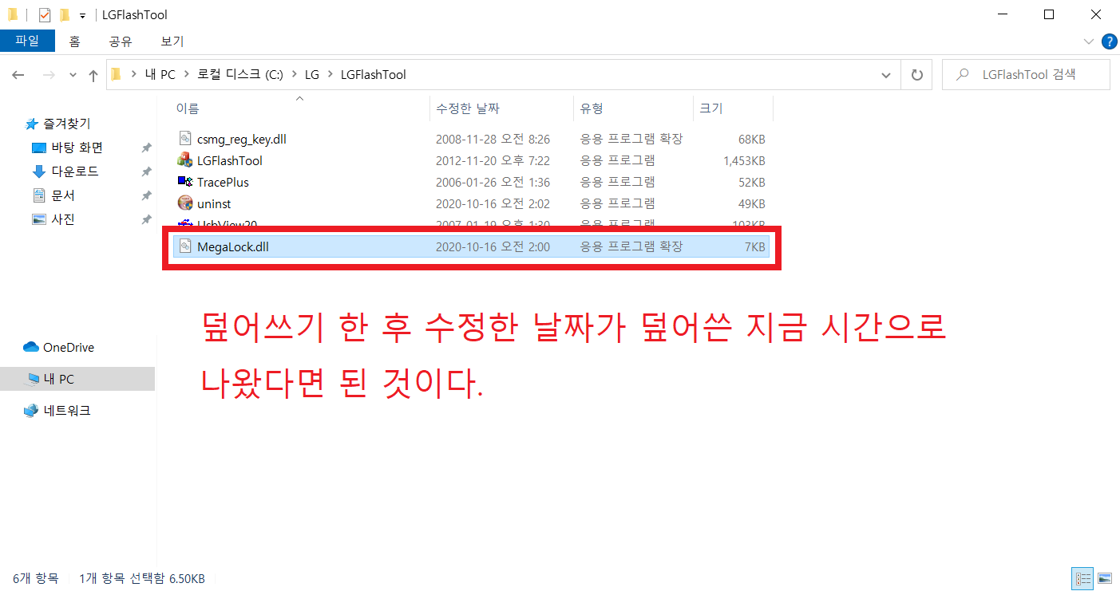
Task: Click the 6개 항목 status bar text
Action: [x=36, y=578]
